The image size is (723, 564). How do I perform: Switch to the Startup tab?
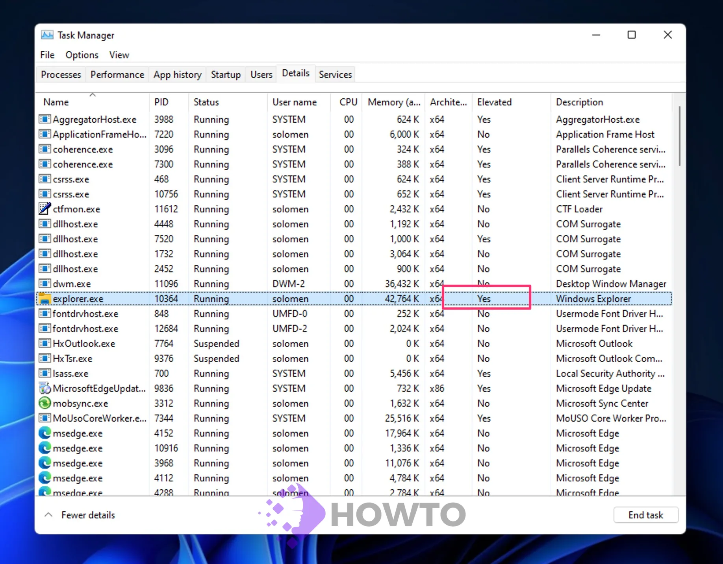click(226, 74)
